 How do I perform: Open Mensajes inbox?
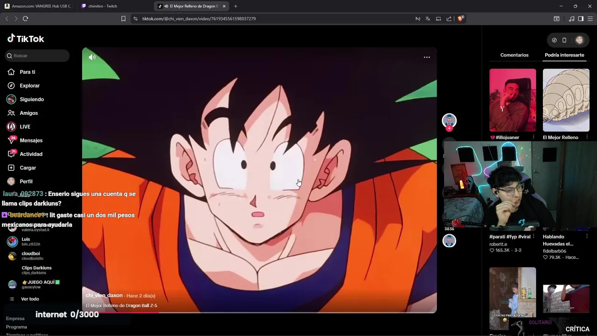(x=31, y=140)
